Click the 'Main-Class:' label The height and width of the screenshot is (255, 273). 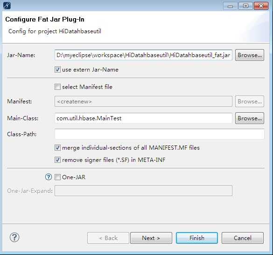[x=23, y=118]
